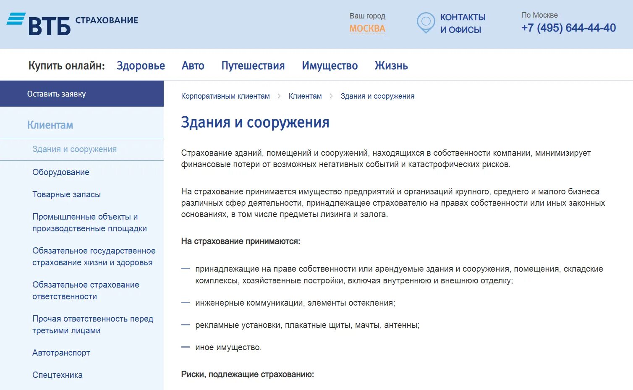Open Контакты и офисы page
The width and height of the screenshot is (633, 390).
(x=463, y=24)
